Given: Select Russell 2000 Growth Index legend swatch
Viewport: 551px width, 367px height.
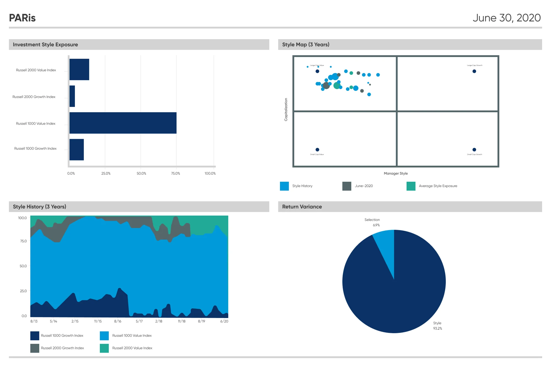Looking at the screenshot, I should coord(35,348).
